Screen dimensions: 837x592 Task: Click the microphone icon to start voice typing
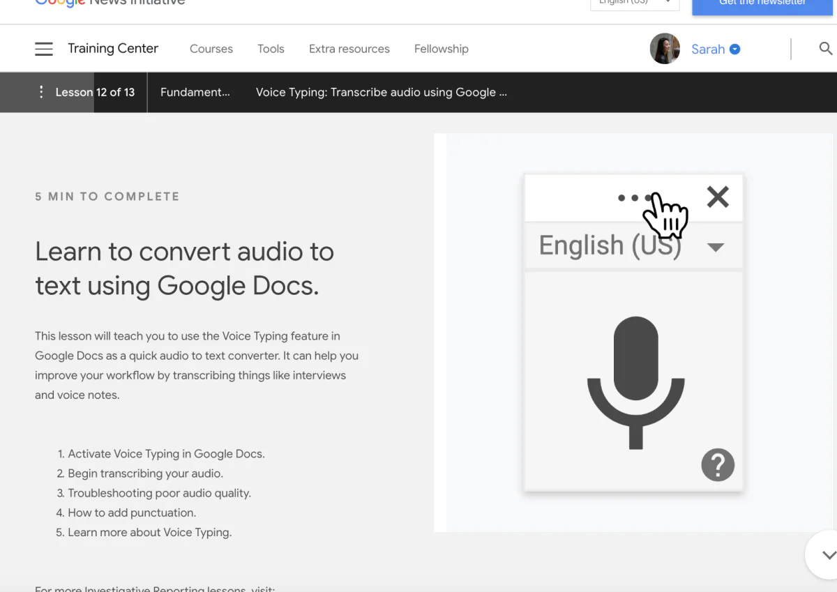[634, 380]
